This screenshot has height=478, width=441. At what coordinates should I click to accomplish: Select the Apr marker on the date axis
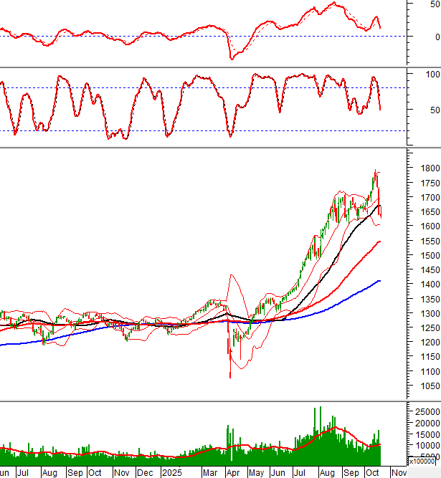(x=232, y=473)
